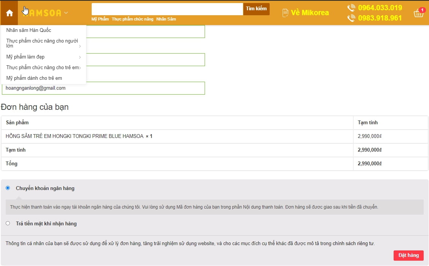Click Nhân Sâm link under search box
Image resolution: width=429 pixels, height=266 pixels.
point(166,19)
